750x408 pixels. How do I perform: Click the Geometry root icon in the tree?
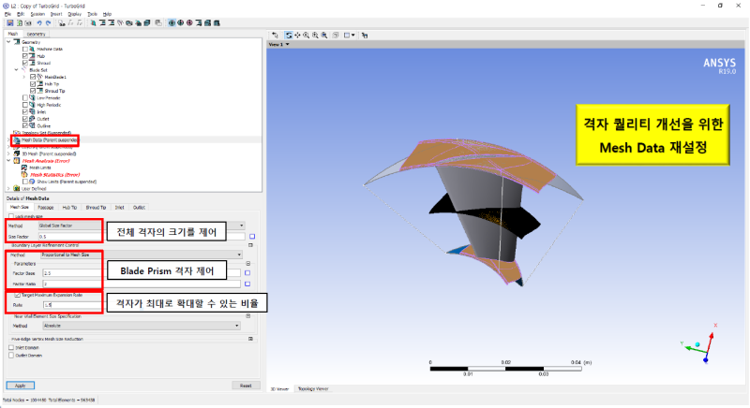(17, 42)
